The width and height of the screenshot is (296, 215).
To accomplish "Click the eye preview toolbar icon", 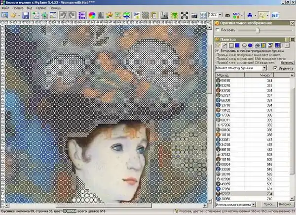I will pos(227,15).
